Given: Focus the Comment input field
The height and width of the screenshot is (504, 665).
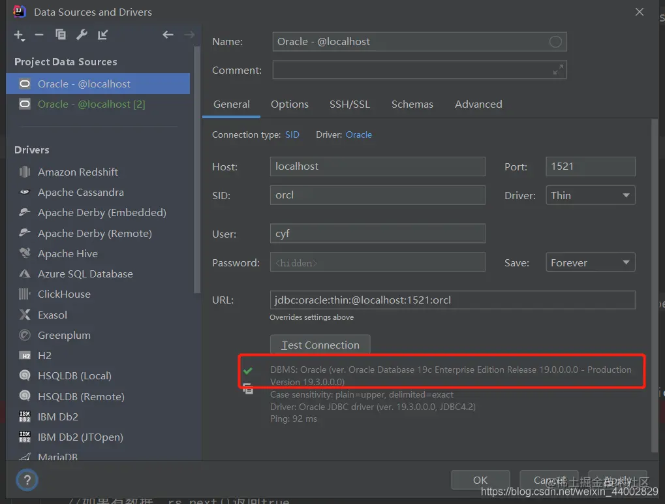Looking at the screenshot, I should (x=420, y=70).
